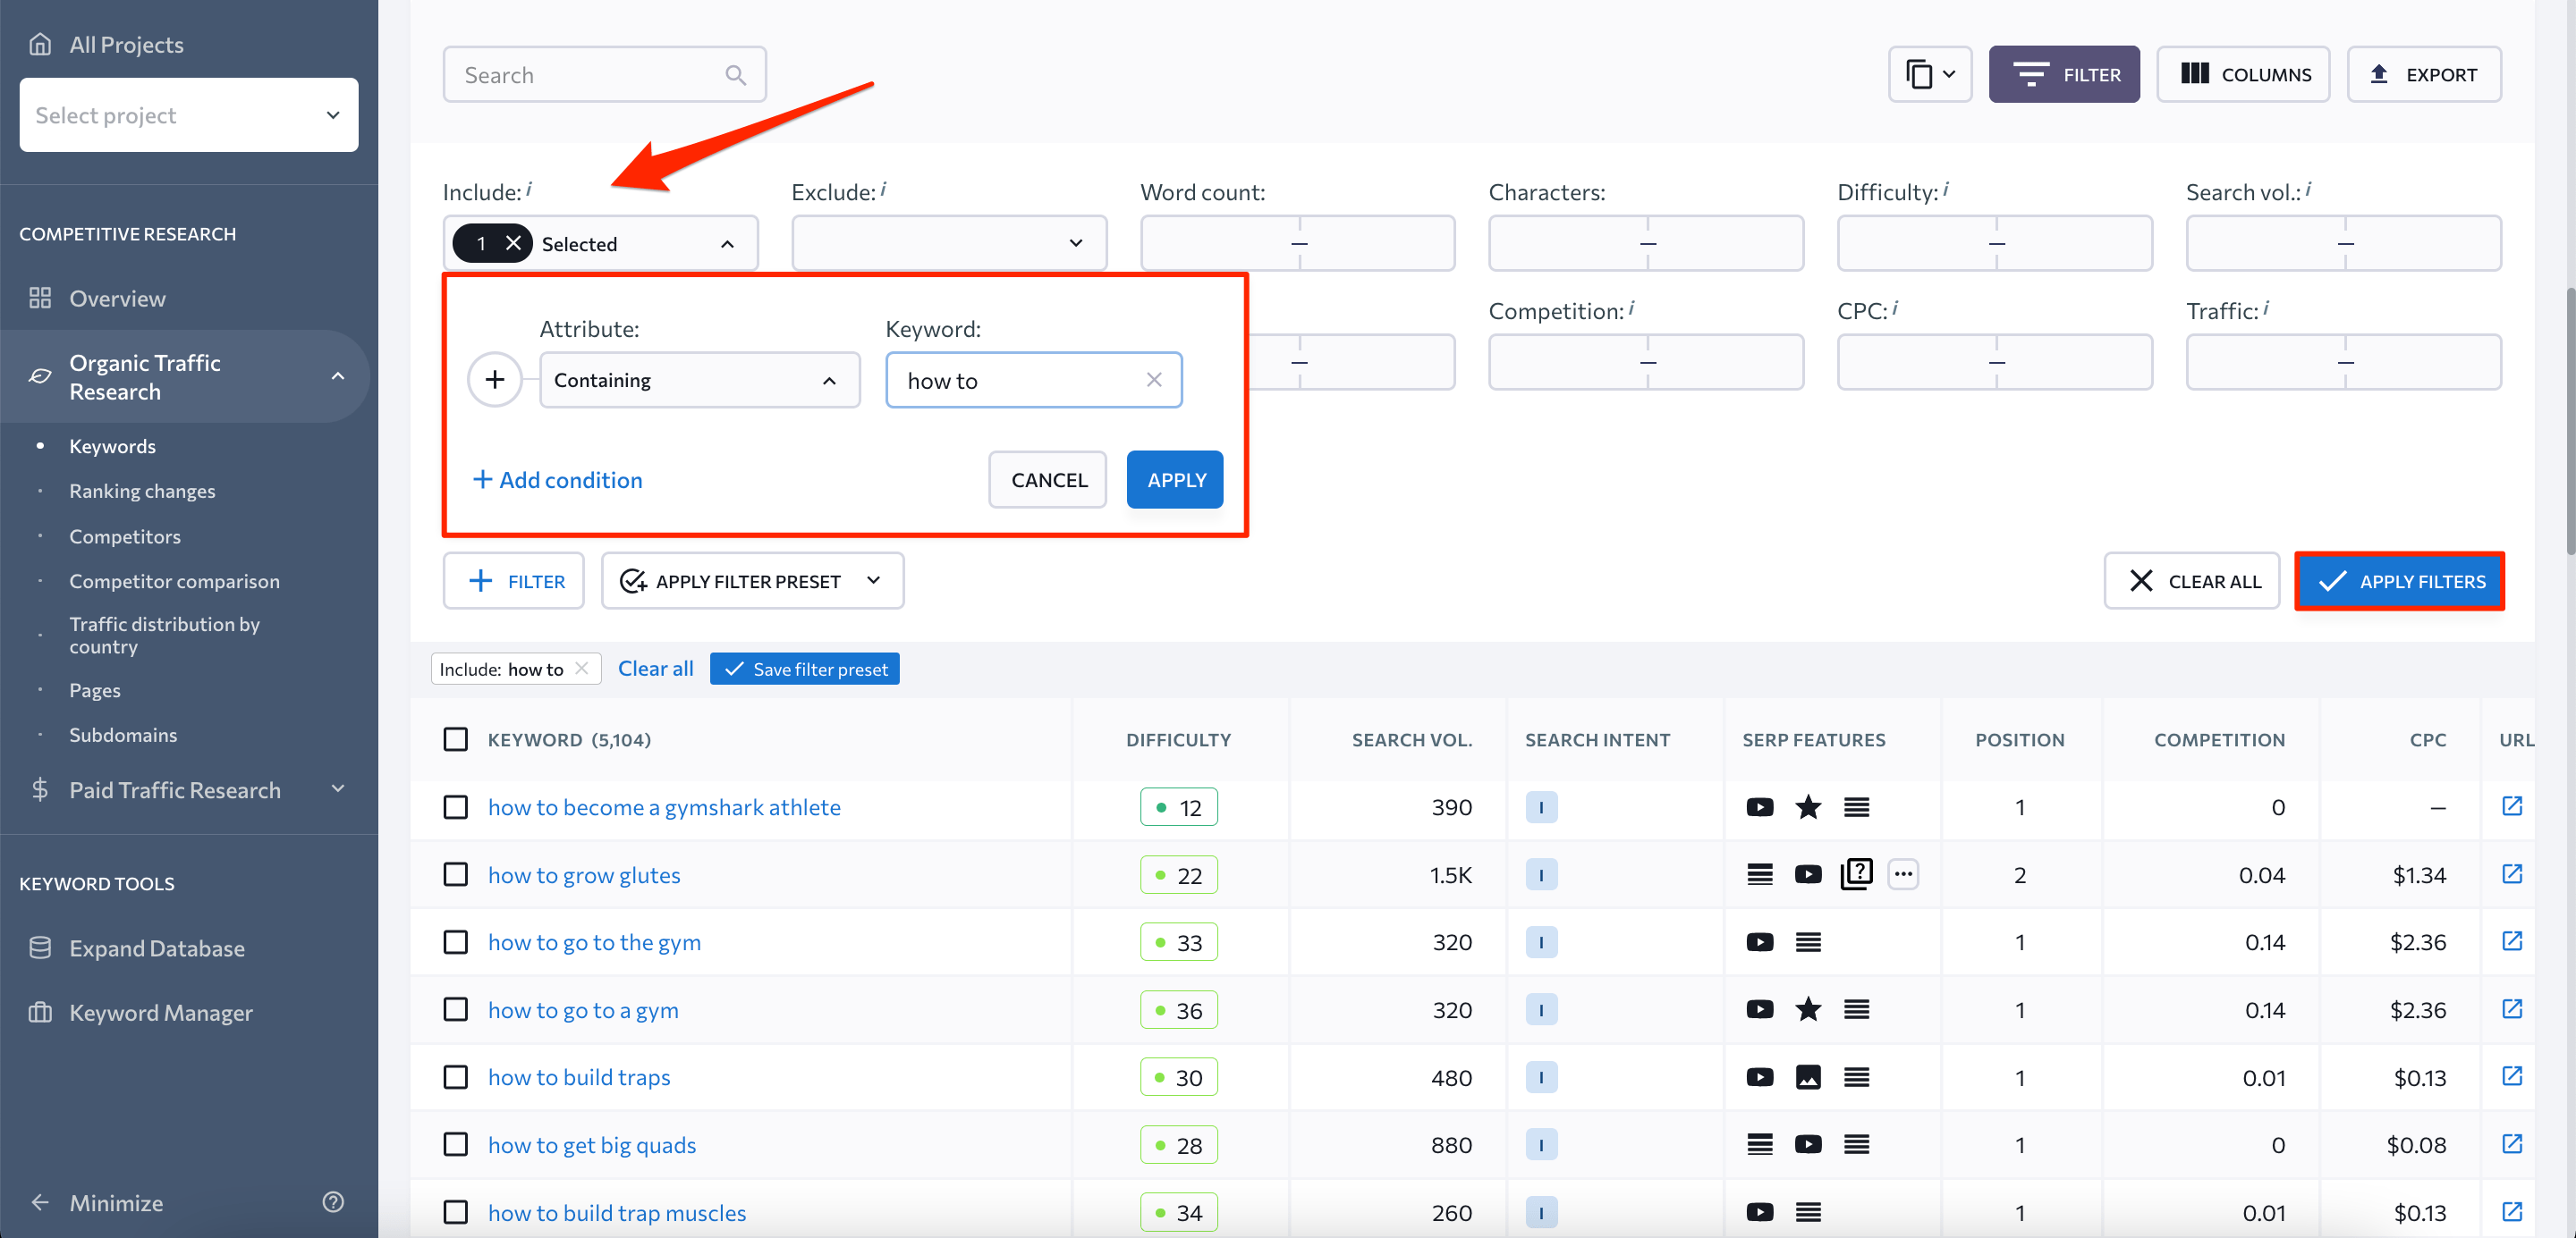This screenshot has width=2576, height=1238.
Task: Click CANCEL to dismiss filter dialog
Action: tap(1048, 478)
